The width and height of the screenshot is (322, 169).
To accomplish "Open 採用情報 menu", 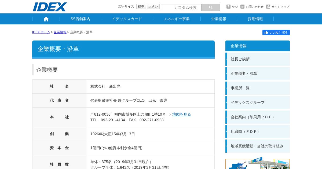I will point(255,19).
